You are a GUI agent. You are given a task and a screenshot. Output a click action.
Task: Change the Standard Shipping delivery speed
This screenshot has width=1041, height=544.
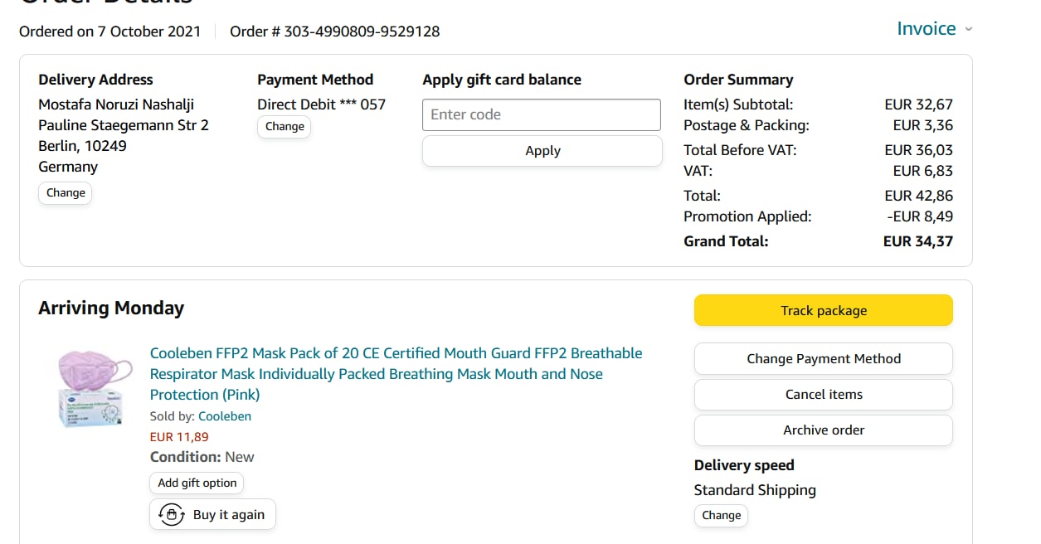pos(721,515)
